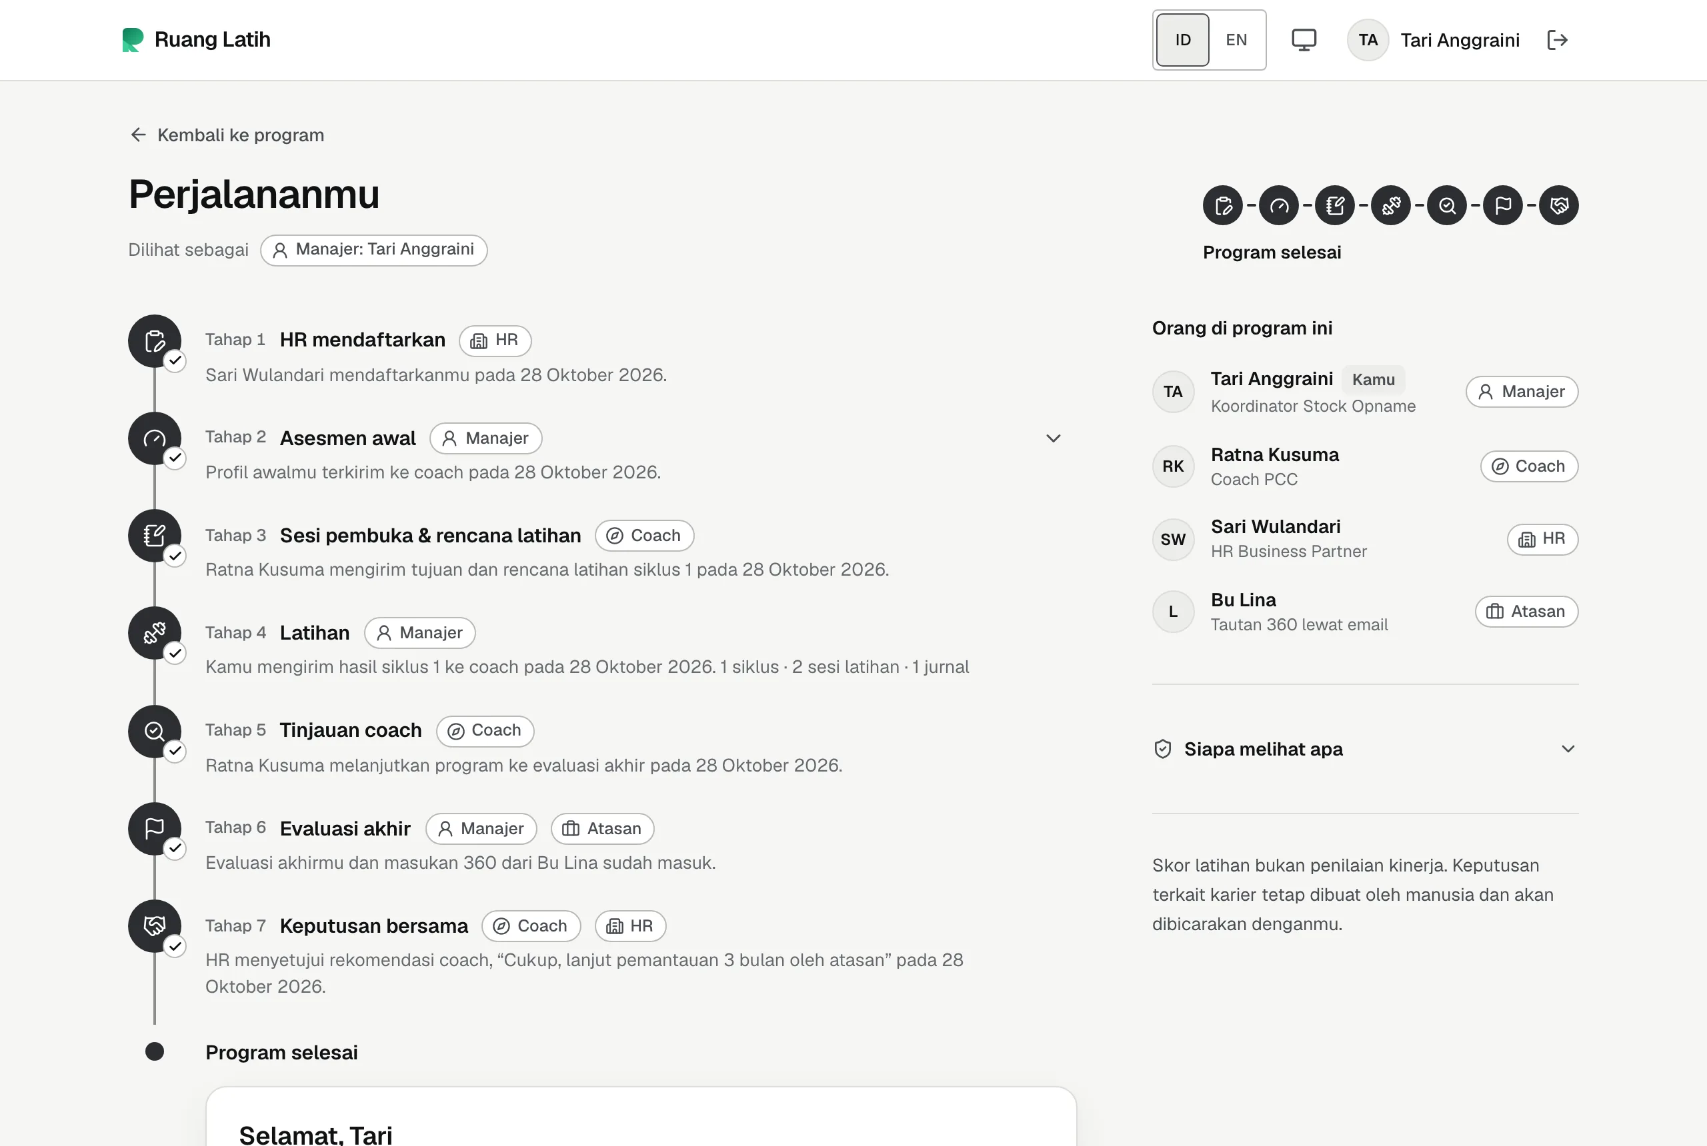
Task: Switch language to ID
Action: click(x=1183, y=40)
